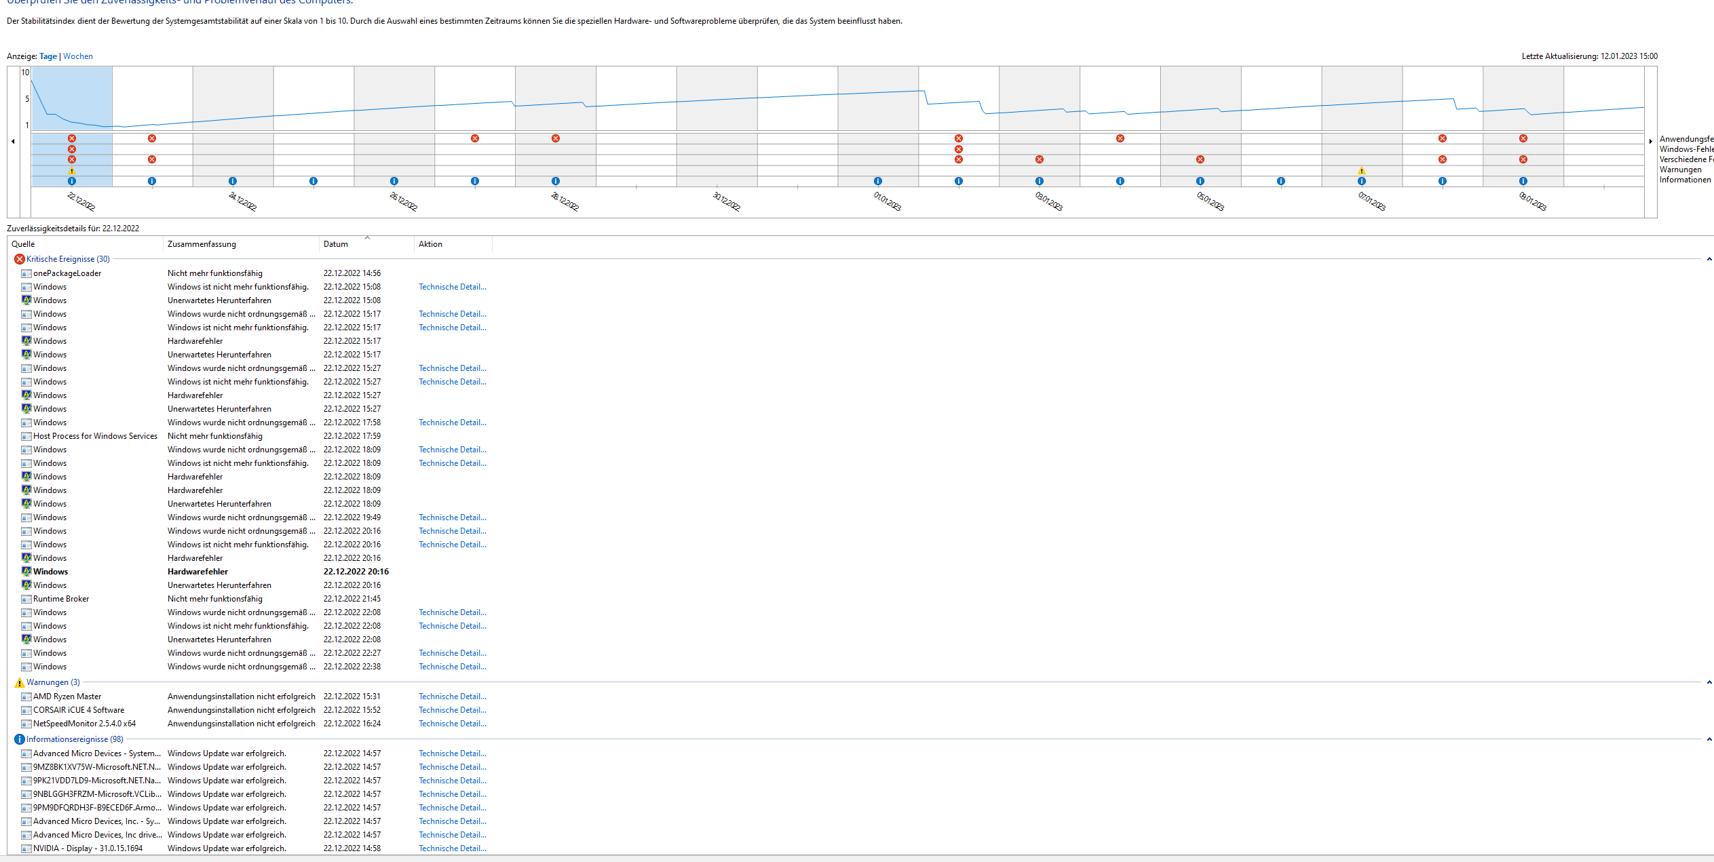Select the bold Hardwarefehler row at 20:16
1714x862 pixels.
(x=197, y=572)
